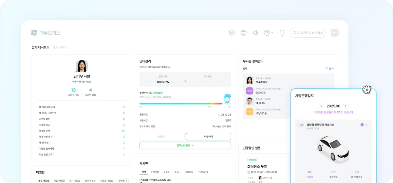Image resolution: width=393 pixels, height=183 pixels.
Task: Open the storage box icon in header
Action: [x=243, y=33]
